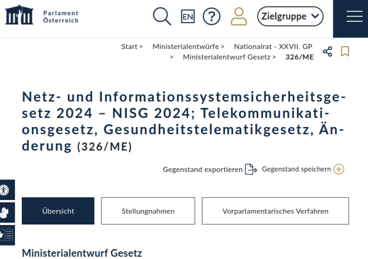Click Gegenstand speichern link
This screenshot has height=259, width=368.
pos(297,169)
